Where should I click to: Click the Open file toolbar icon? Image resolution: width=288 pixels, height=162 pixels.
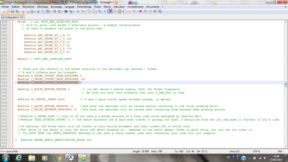(x=7, y=12)
